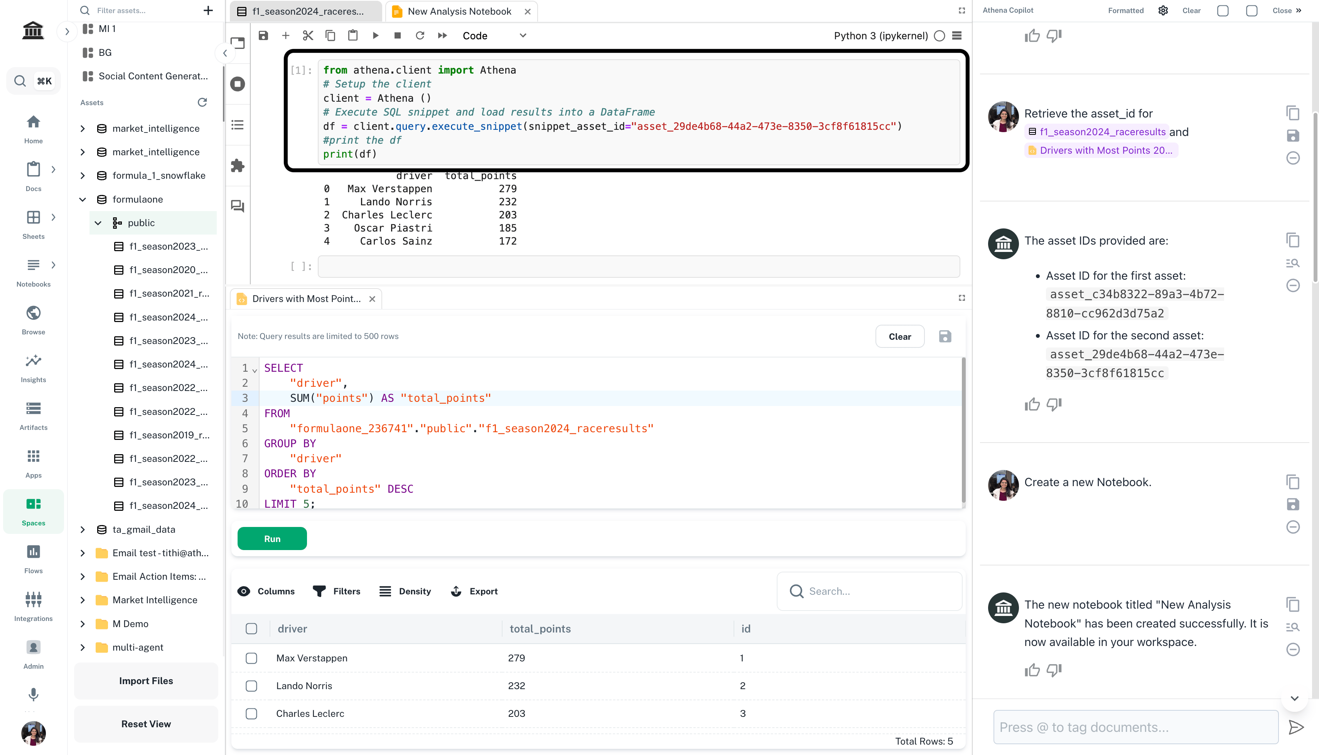1319x755 pixels.
Task: Tick the Max Verstappen row checkbox
Action: (x=251, y=658)
